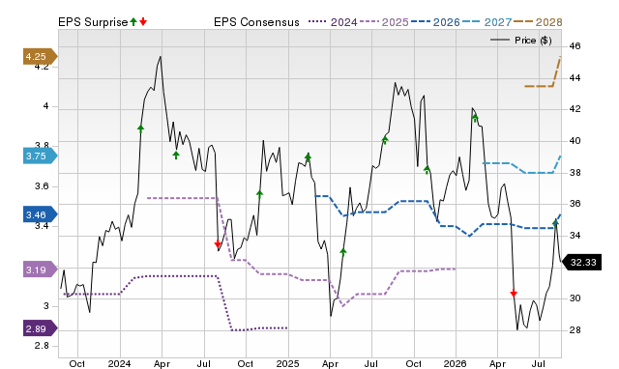Viewport: 619px width, 369px height.
Task: Click the 3.4 label on the EPS axis
Action: (42, 226)
